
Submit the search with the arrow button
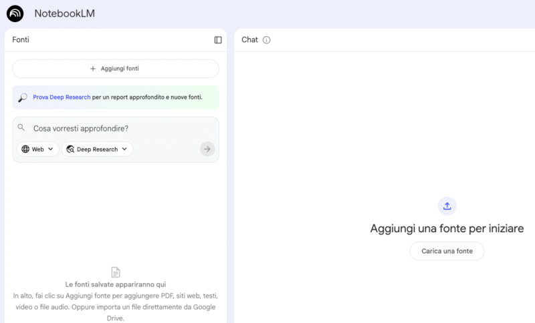click(207, 149)
